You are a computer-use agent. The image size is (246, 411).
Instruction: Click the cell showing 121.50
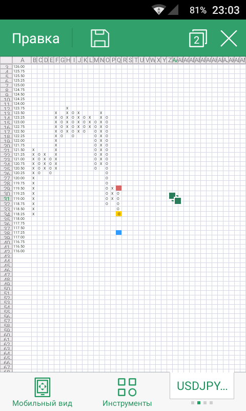22,150
